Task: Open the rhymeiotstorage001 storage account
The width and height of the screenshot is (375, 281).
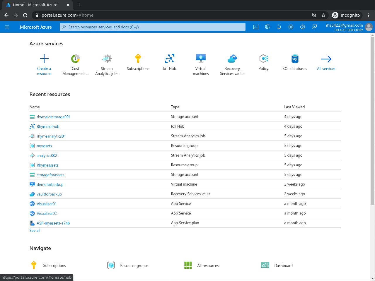Action: coord(54,117)
